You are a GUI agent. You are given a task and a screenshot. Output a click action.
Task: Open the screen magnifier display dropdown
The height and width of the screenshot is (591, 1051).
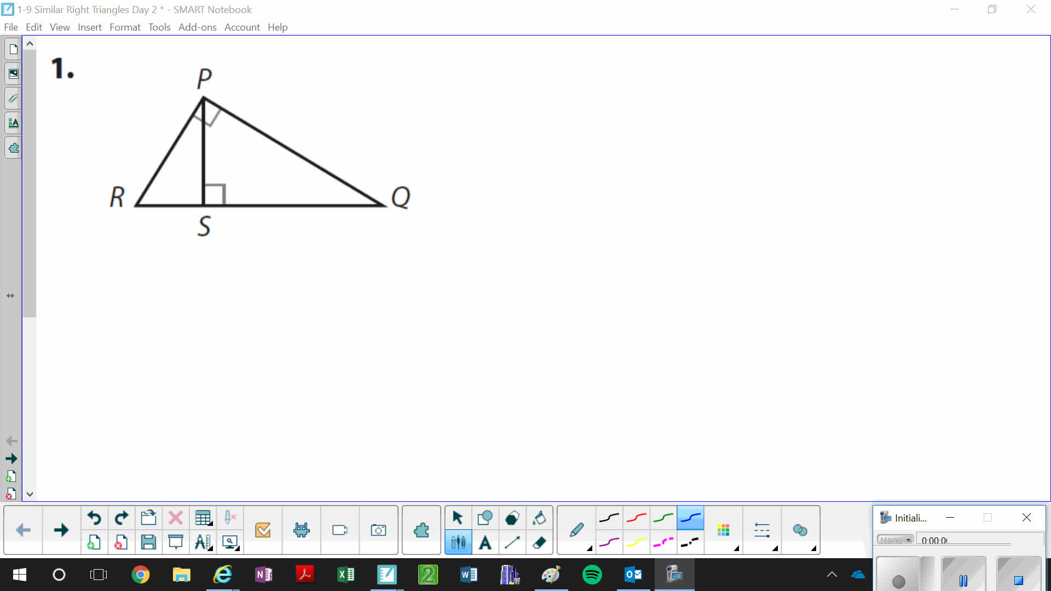click(230, 542)
